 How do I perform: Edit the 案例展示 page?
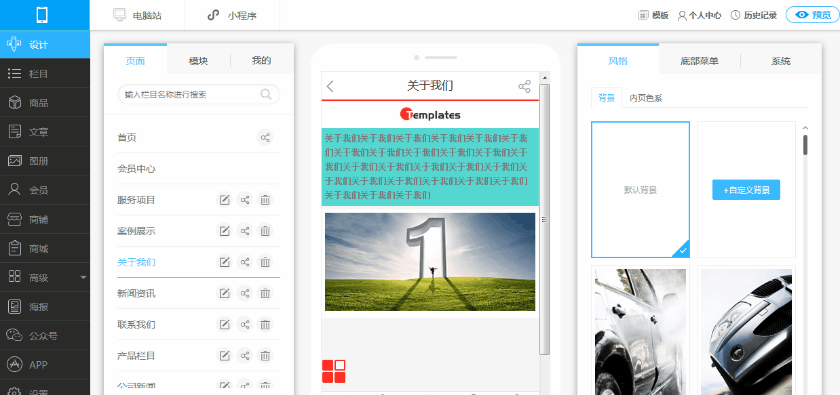point(224,231)
